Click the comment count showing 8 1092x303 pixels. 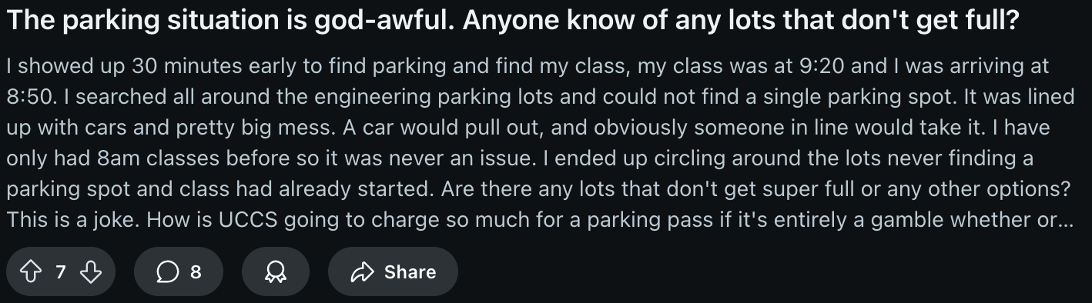click(x=196, y=271)
